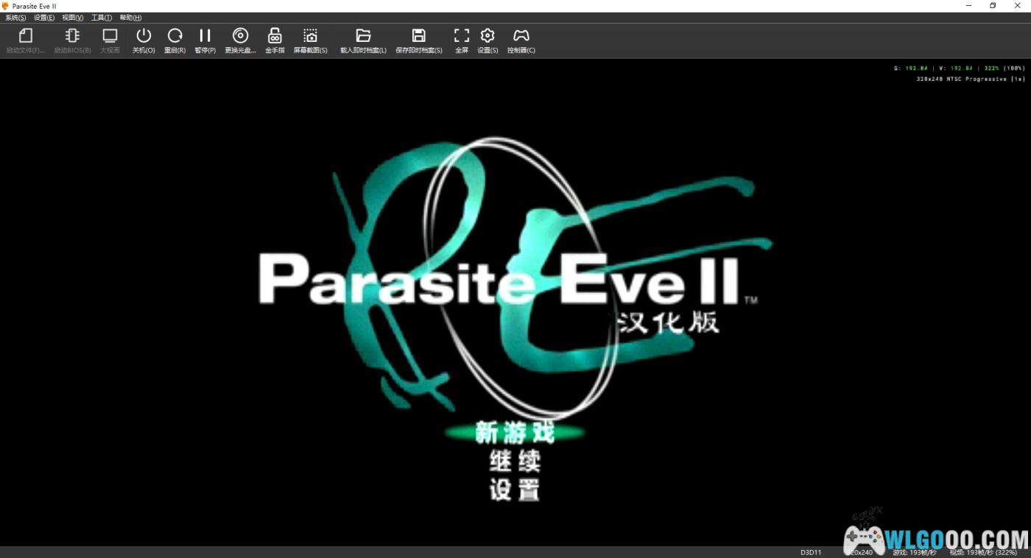Click the power off (关机) toolbar icon
The image size is (1031, 558).
click(x=144, y=36)
